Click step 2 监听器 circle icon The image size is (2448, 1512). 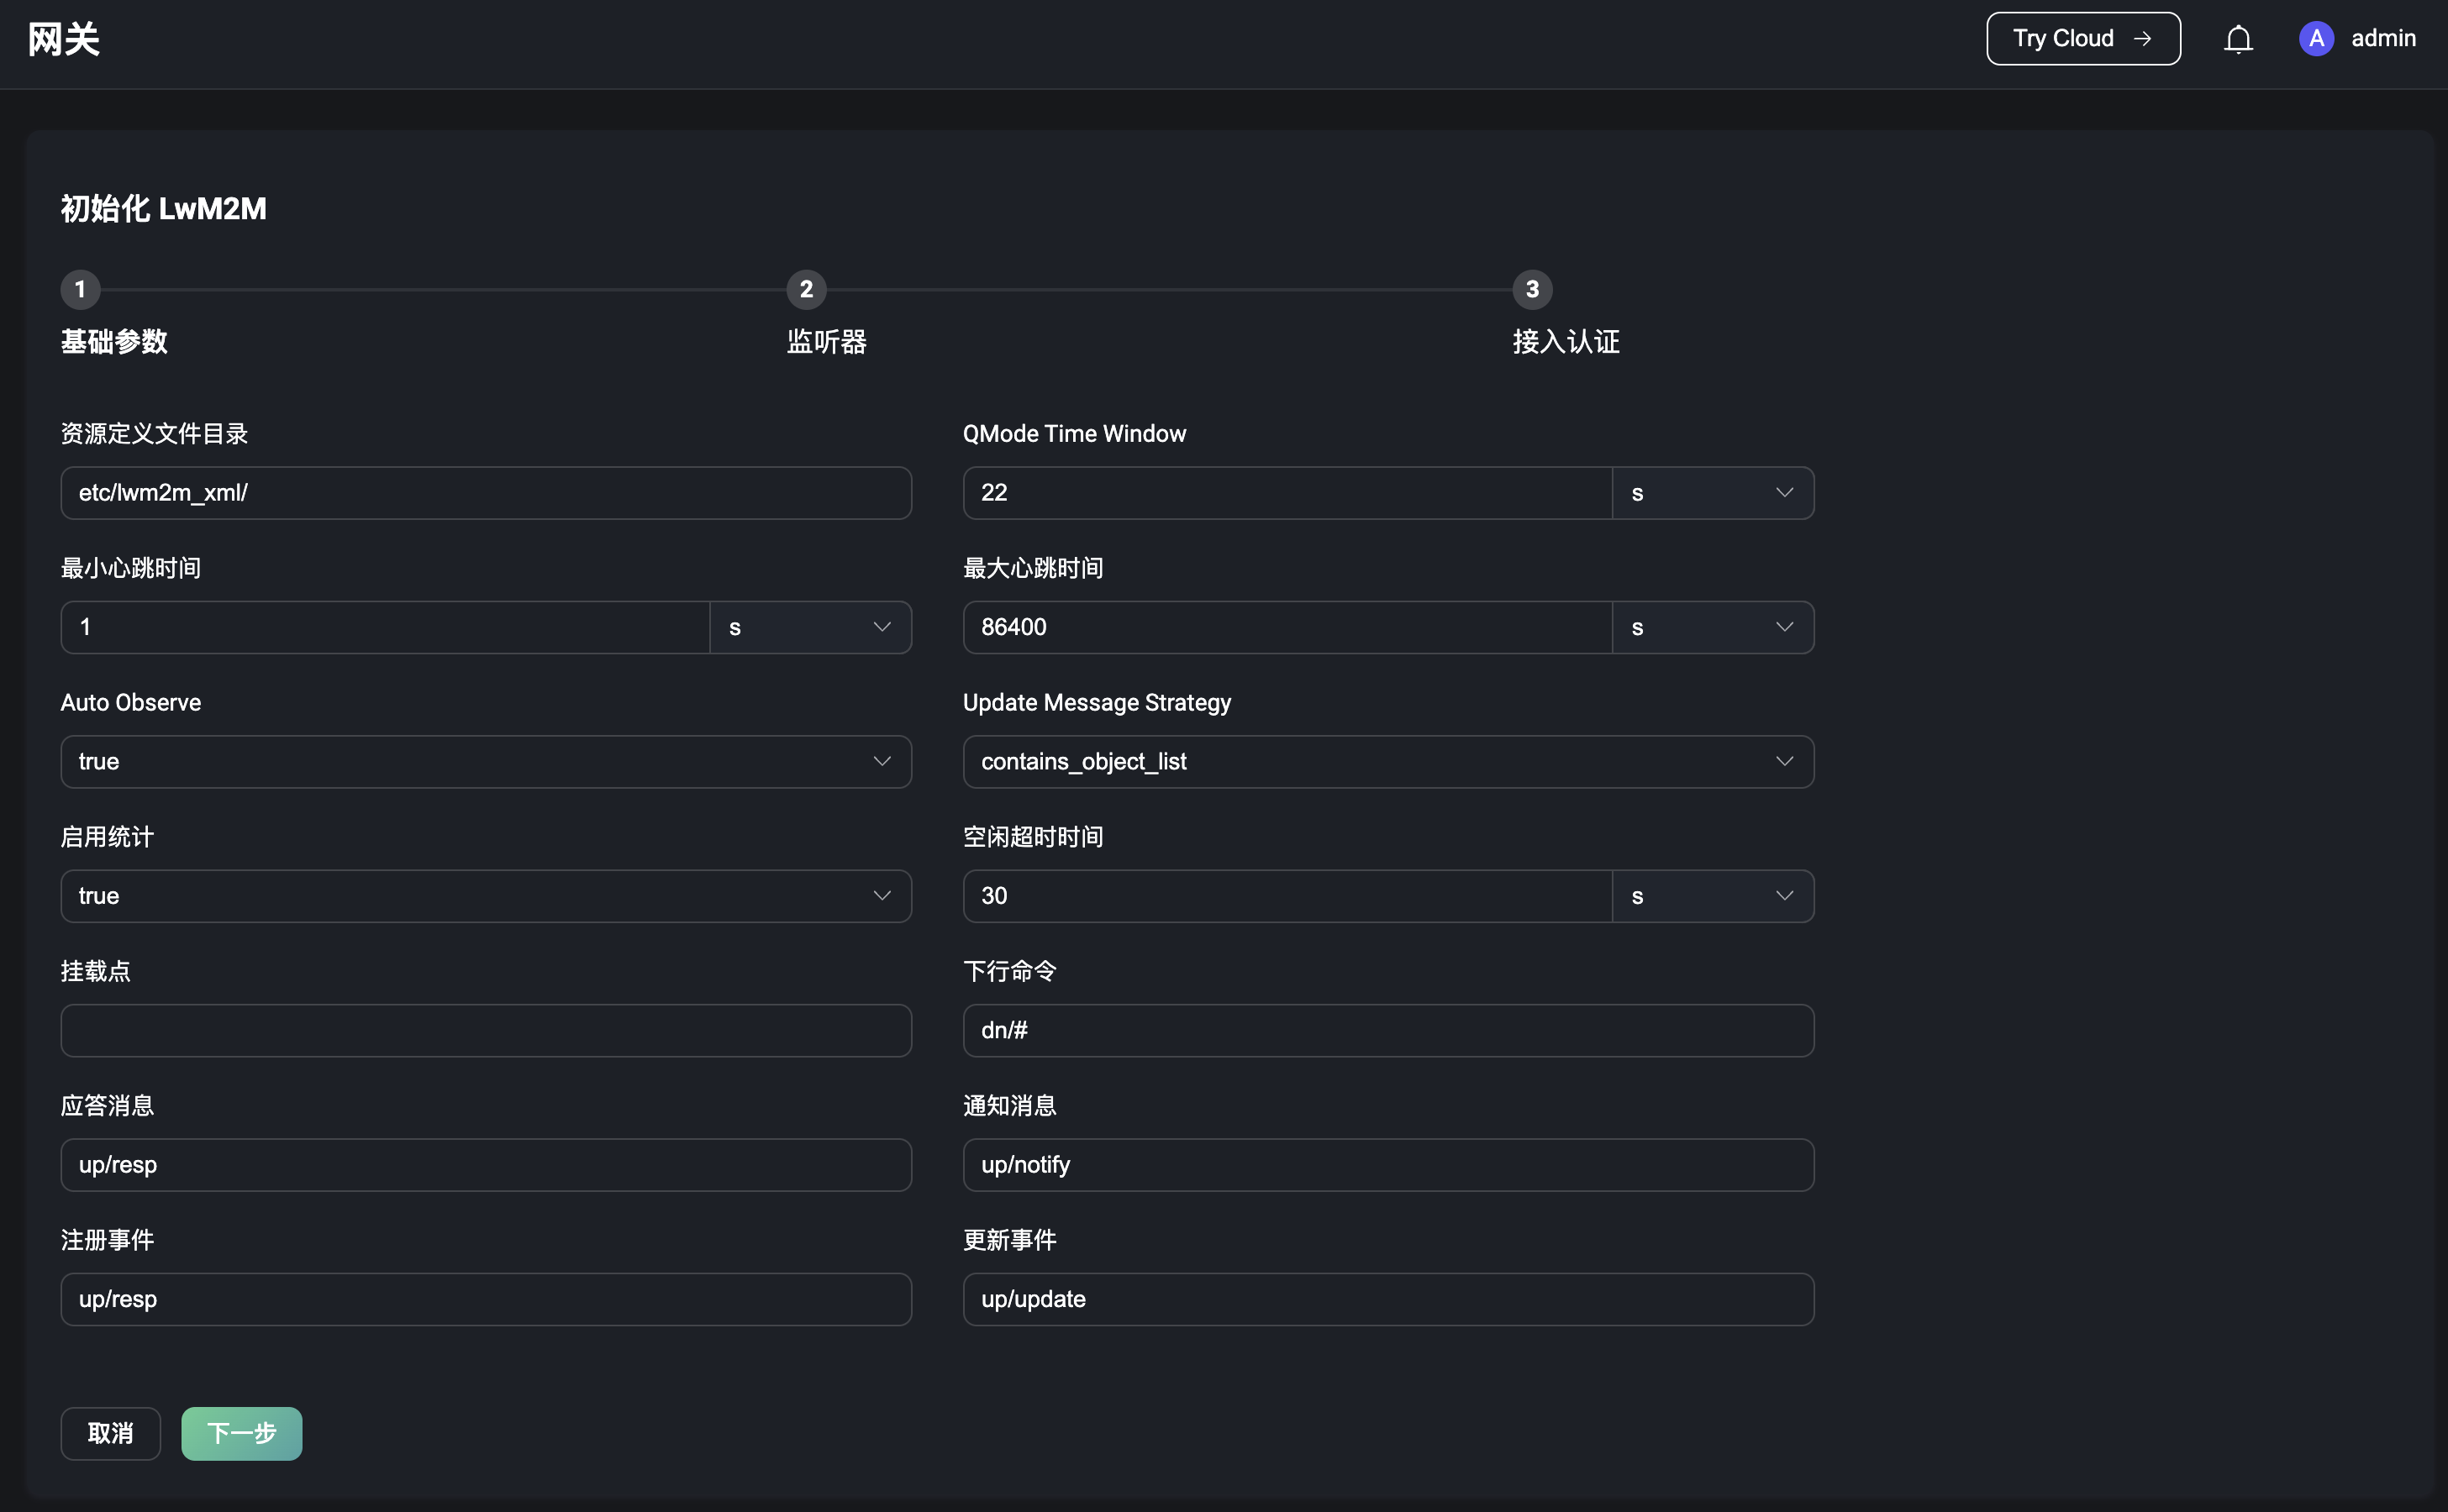point(805,290)
